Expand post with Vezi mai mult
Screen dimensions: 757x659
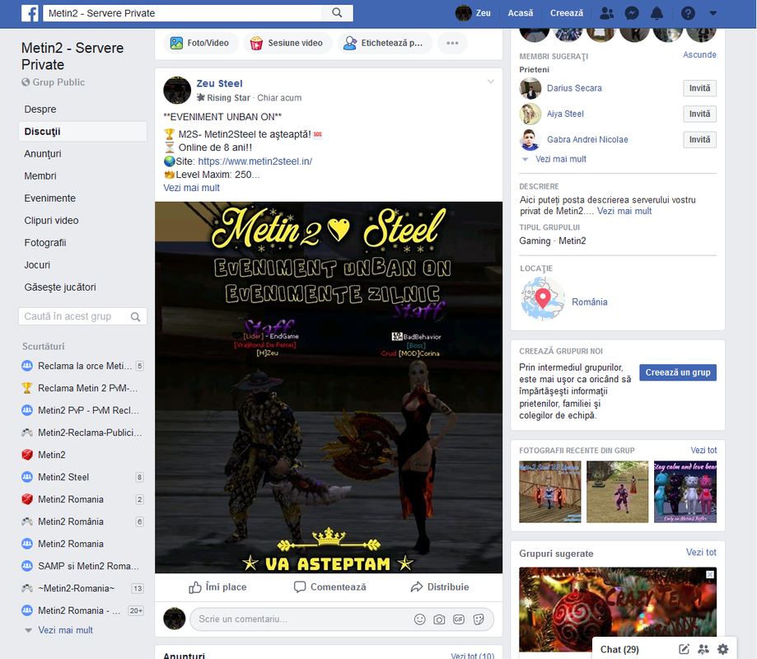[191, 188]
